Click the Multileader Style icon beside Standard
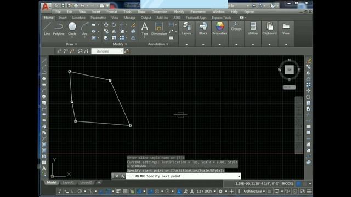Screen dimensions: 351x197 [127, 51]
